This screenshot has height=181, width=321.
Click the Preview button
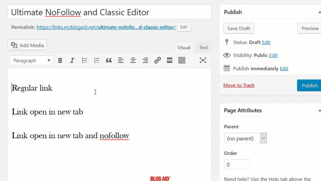coord(309,28)
